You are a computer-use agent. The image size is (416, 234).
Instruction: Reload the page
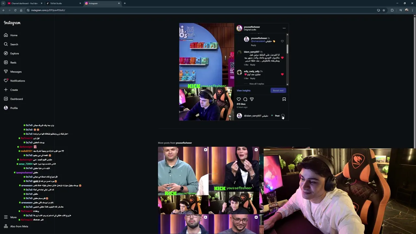click(15, 10)
